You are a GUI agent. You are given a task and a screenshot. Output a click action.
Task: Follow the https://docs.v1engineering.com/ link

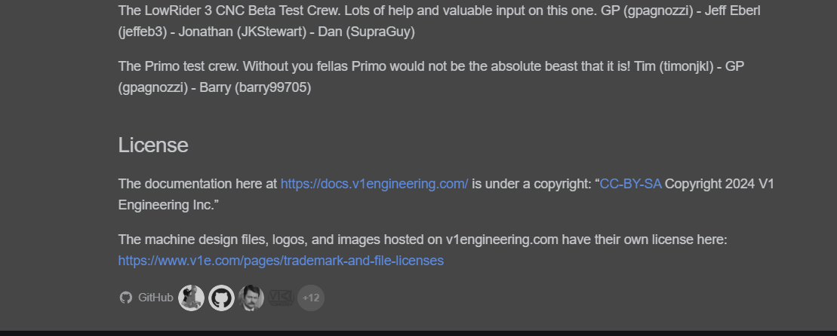(374, 184)
